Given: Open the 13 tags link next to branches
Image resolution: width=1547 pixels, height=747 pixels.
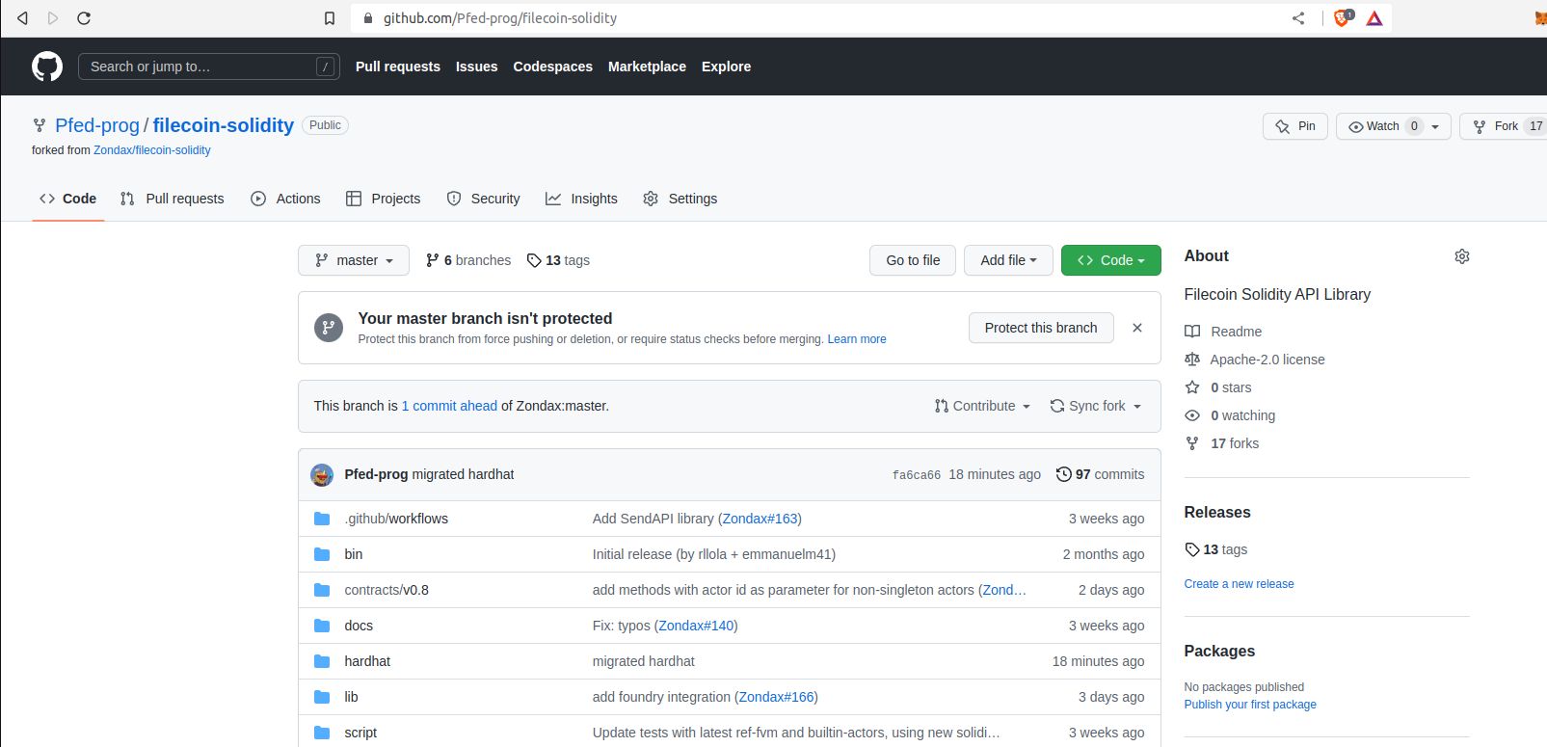Looking at the screenshot, I should (558, 260).
